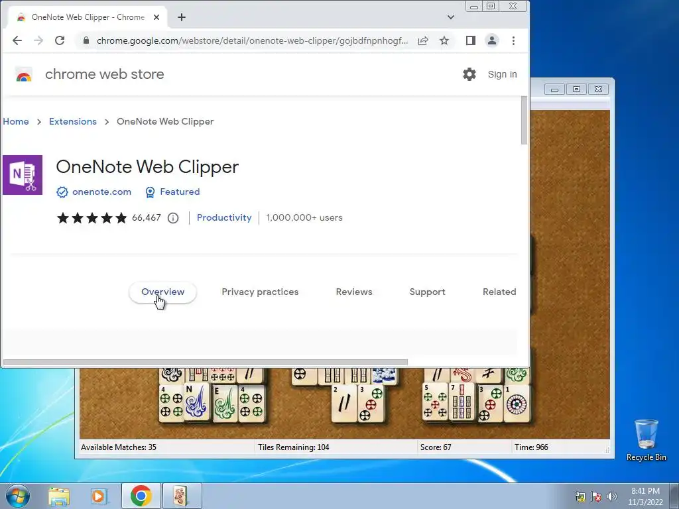Click Tiles Remaining: 104 status text

click(x=294, y=447)
